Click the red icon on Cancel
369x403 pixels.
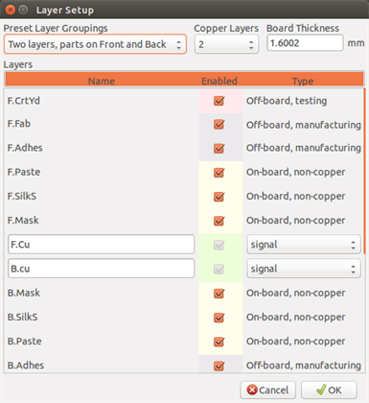(252, 390)
